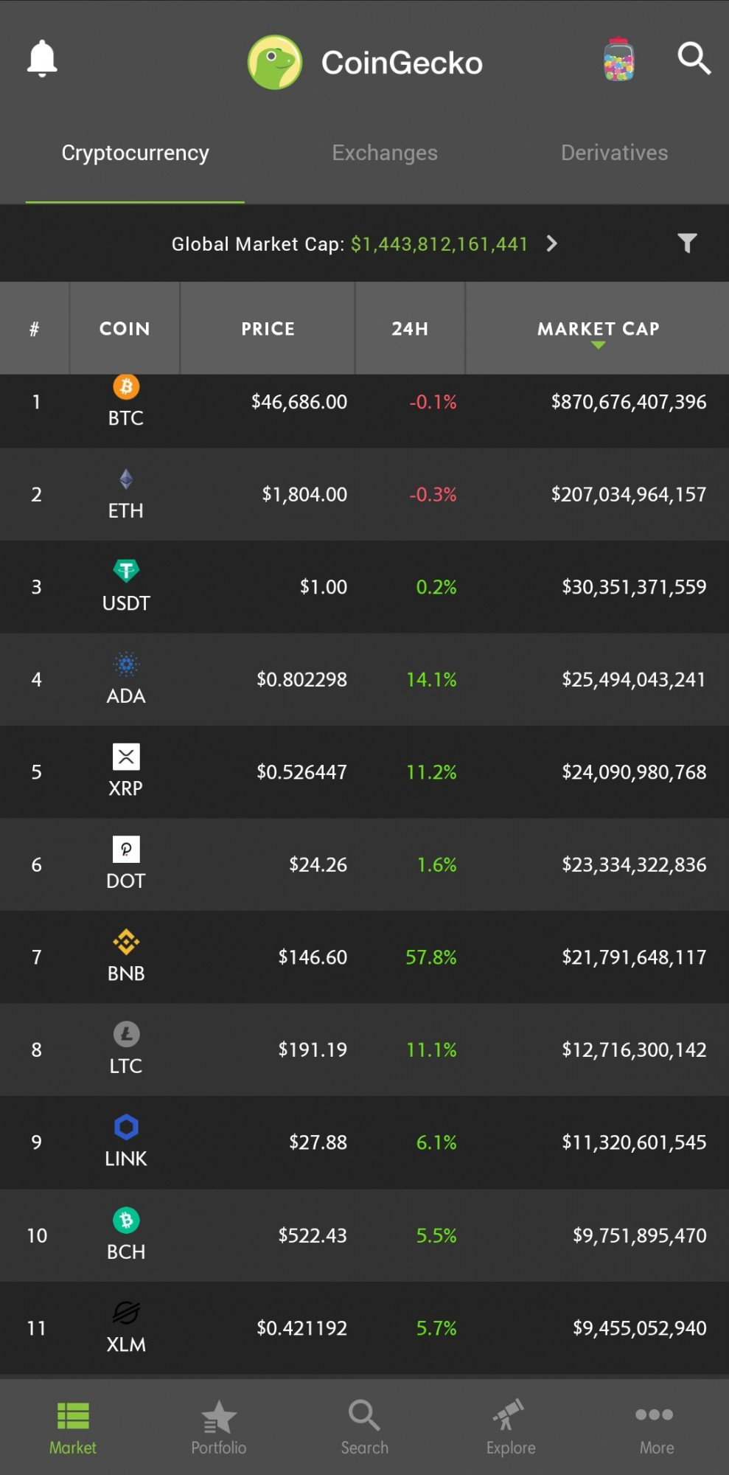729x1475 pixels.
Task: Open Search in bottom navigation
Action: coord(364,1428)
